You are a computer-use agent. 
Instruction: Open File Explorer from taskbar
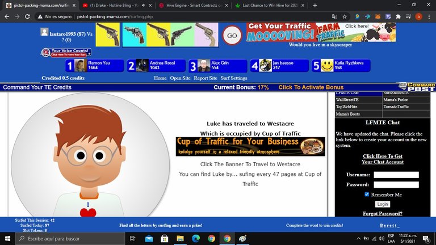pyautogui.click(x=180, y=239)
